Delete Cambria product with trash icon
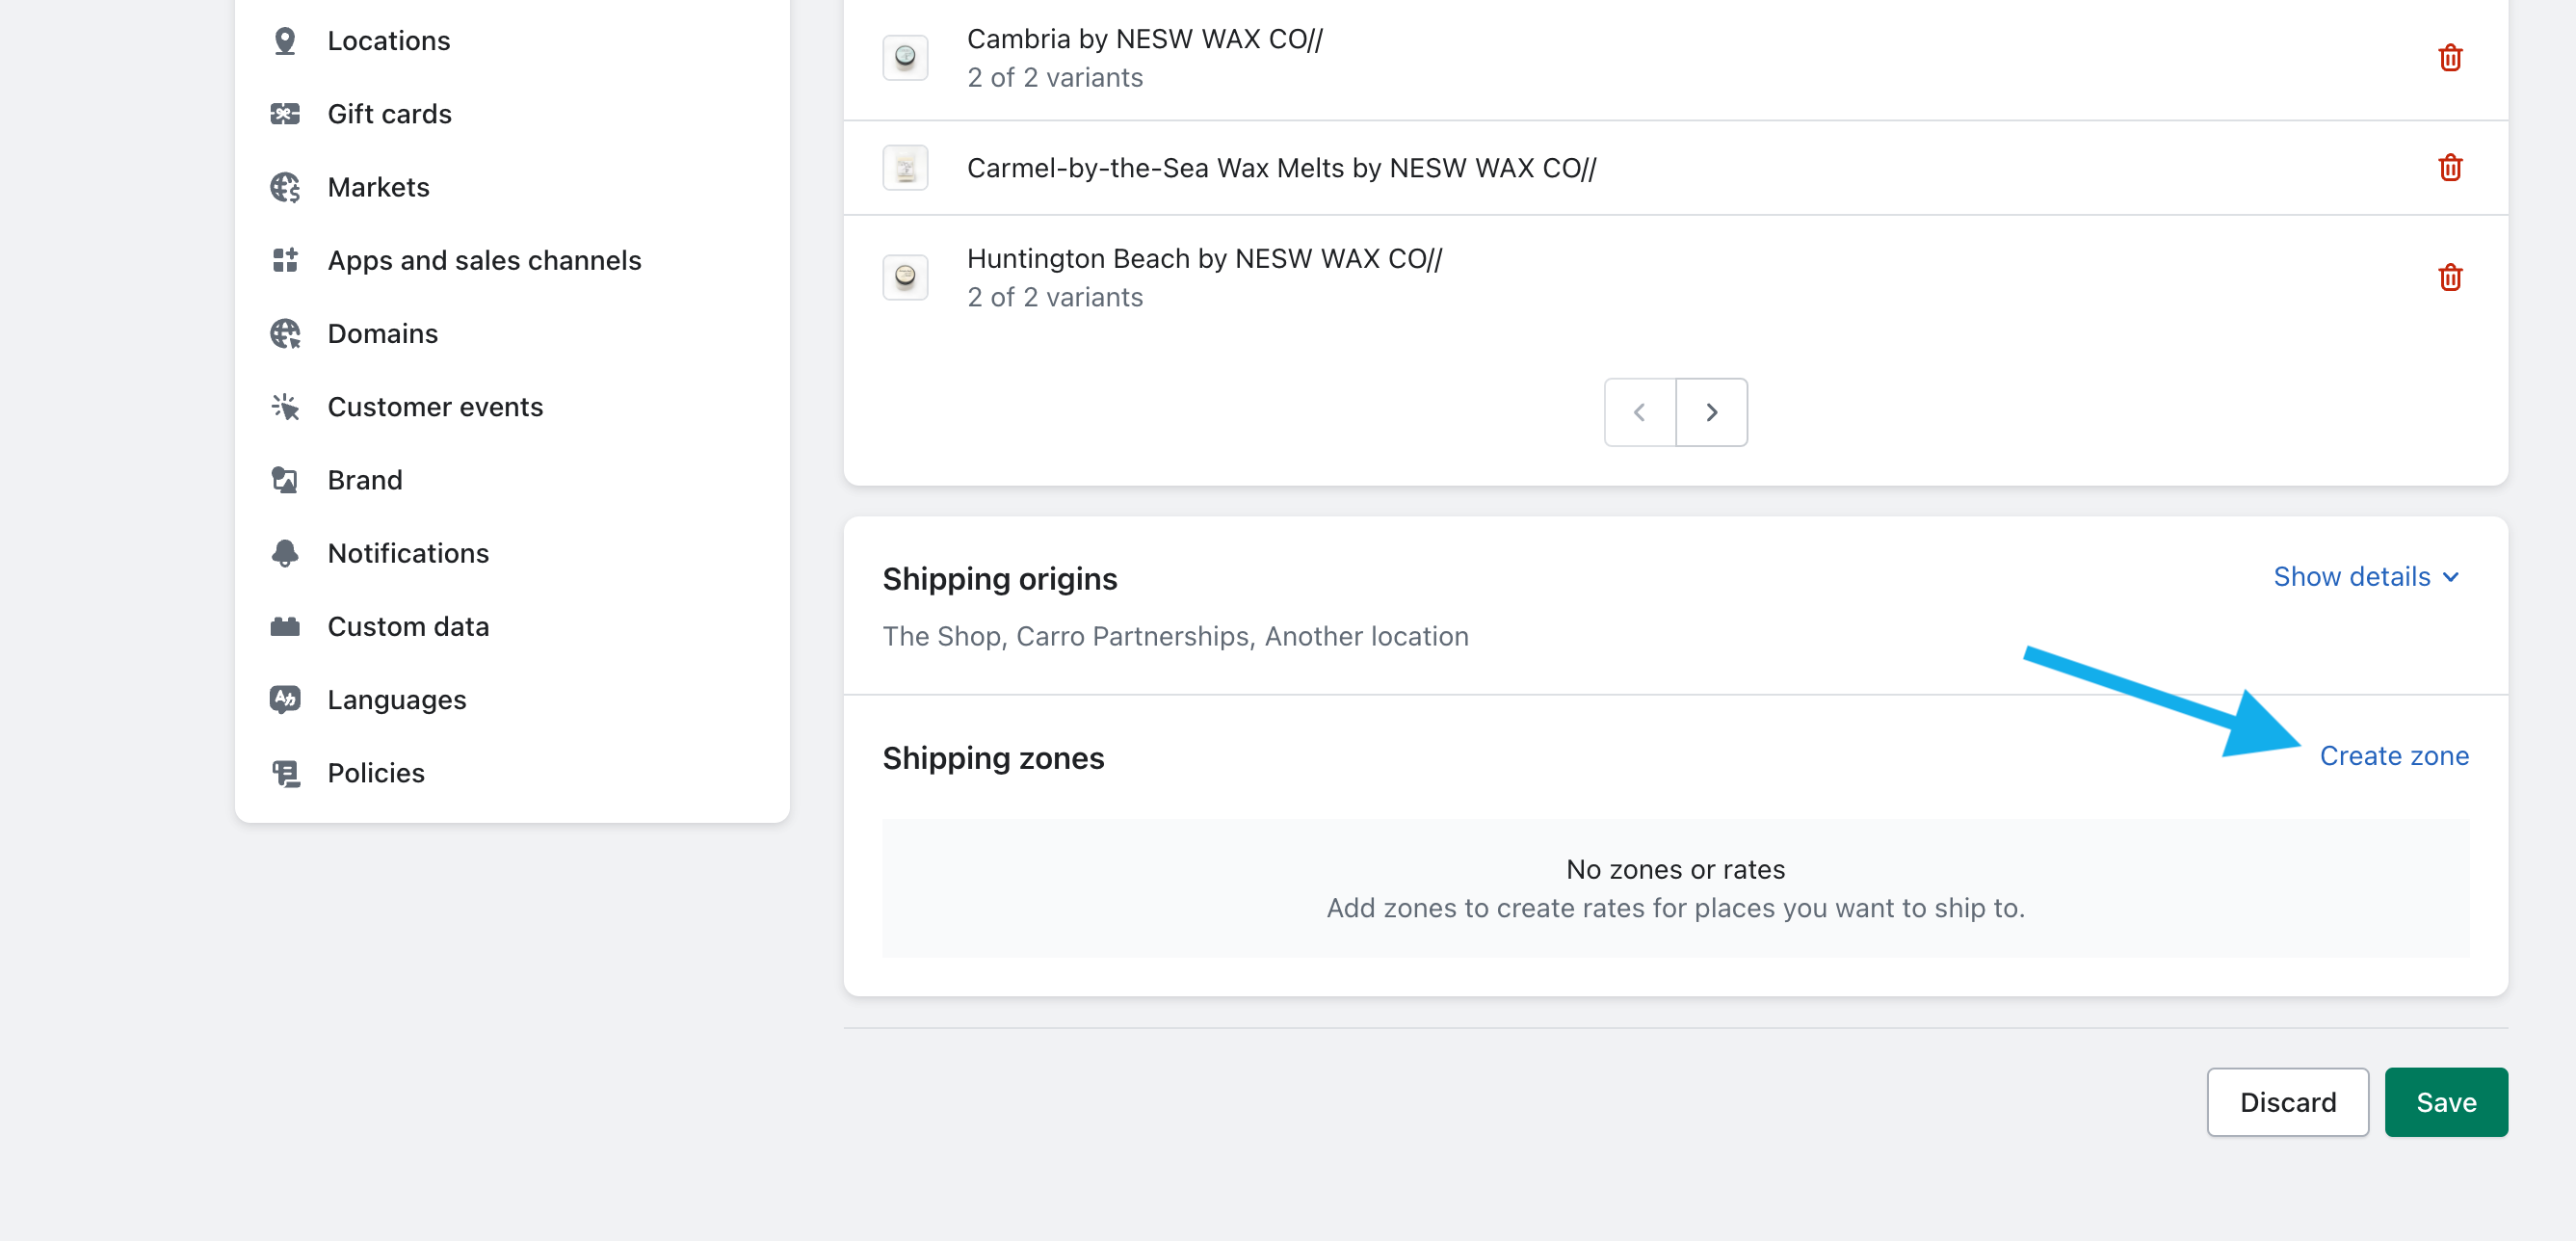Viewport: 2576px width, 1241px height. 2449,58
